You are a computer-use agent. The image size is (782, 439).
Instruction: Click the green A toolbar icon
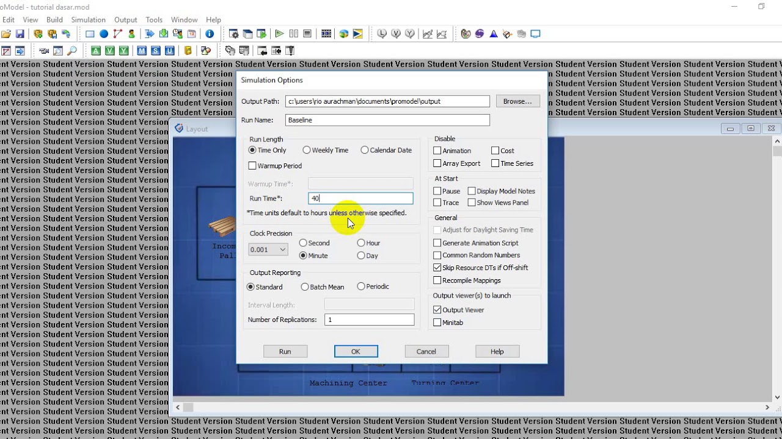tap(96, 51)
